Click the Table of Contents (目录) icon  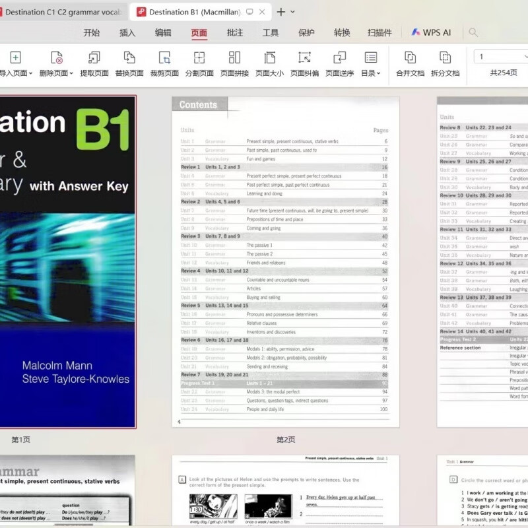tap(371, 57)
